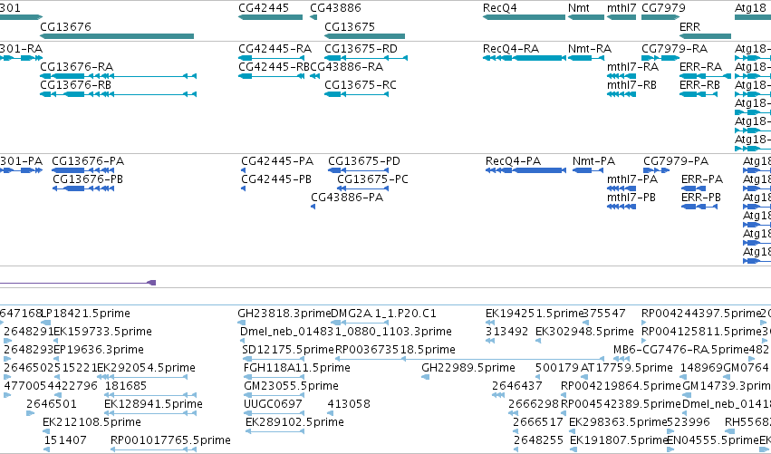Image resolution: width=771 pixels, height=454 pixels.
Task: Click the RP001017765.5prime label
Action: click(170, 440)
